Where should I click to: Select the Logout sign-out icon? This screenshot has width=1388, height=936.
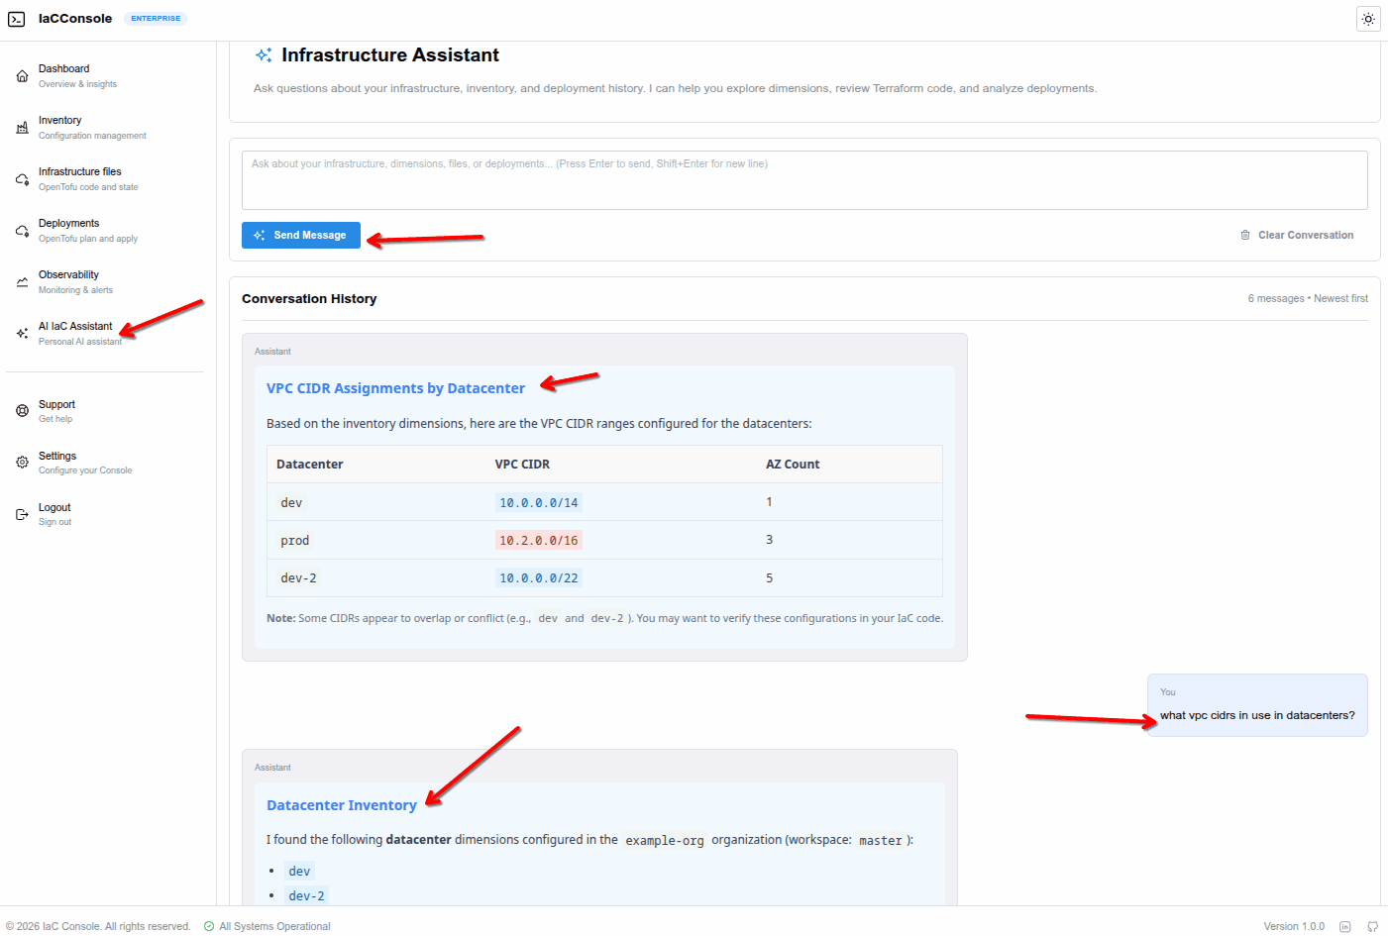point(21,514)
